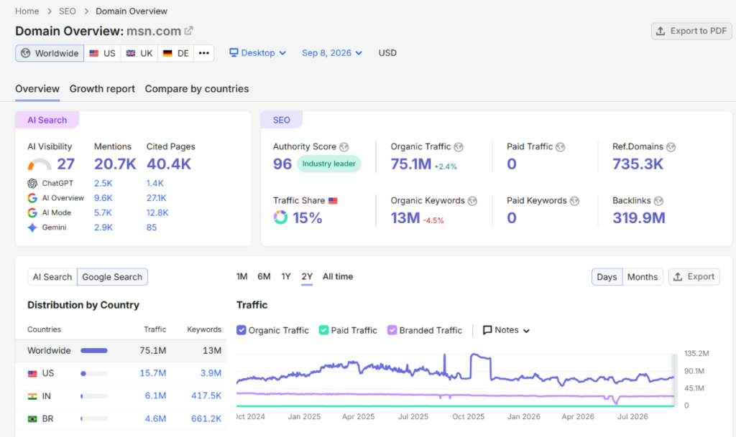Switch to the Growth report tab
This screenshot has height=437, width=736.
coord(102,89)
